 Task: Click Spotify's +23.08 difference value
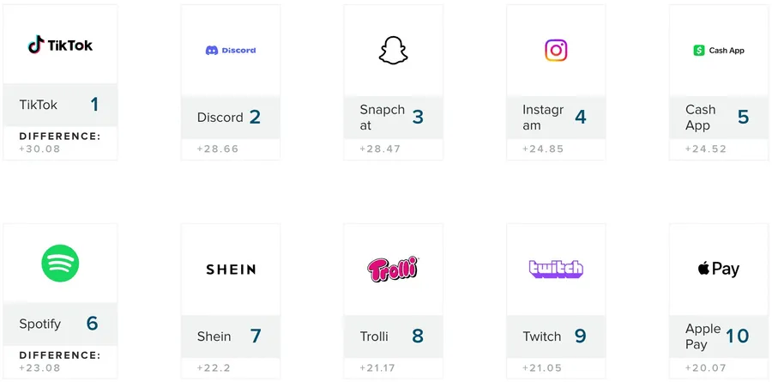[39, 368]
